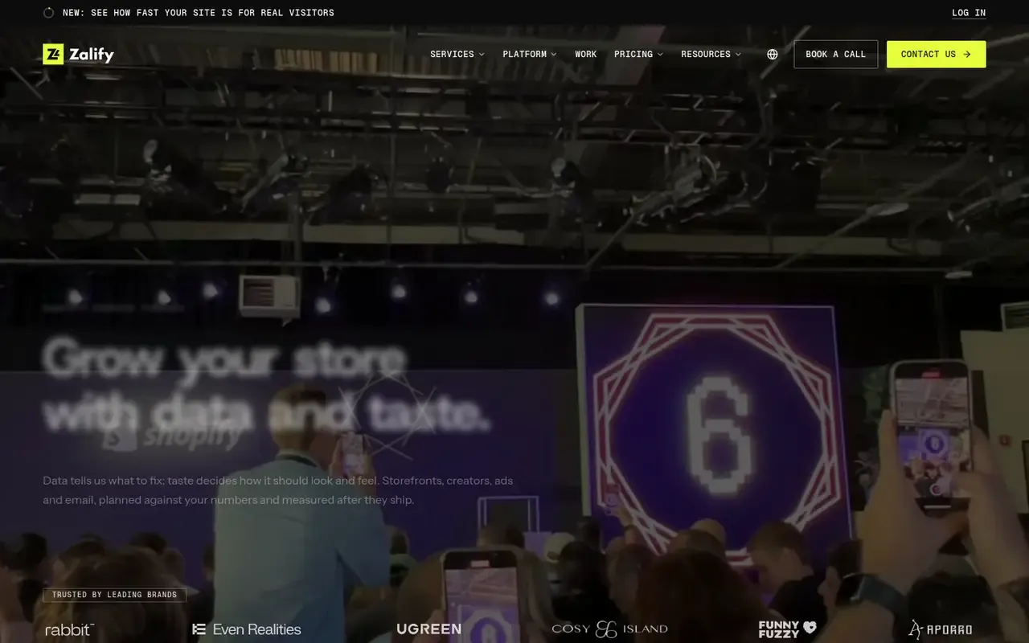
Task: Click the Aporro brand logo
Action: (x=940, y=629)
